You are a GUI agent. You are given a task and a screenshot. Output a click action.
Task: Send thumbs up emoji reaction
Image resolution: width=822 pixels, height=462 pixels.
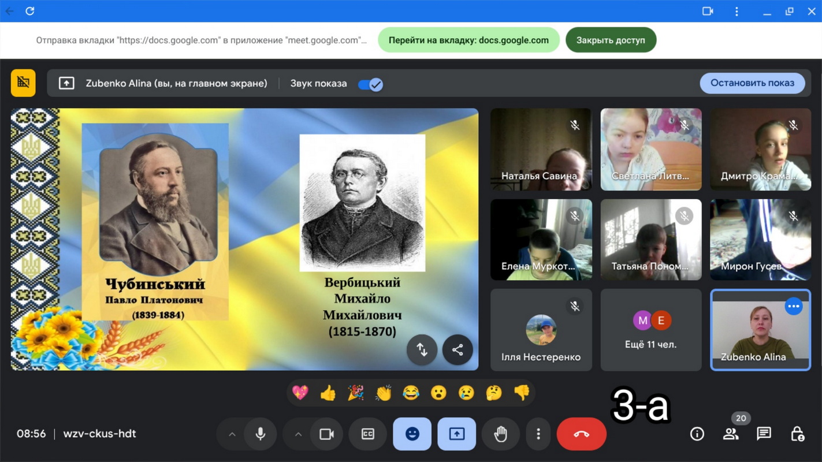328,393
